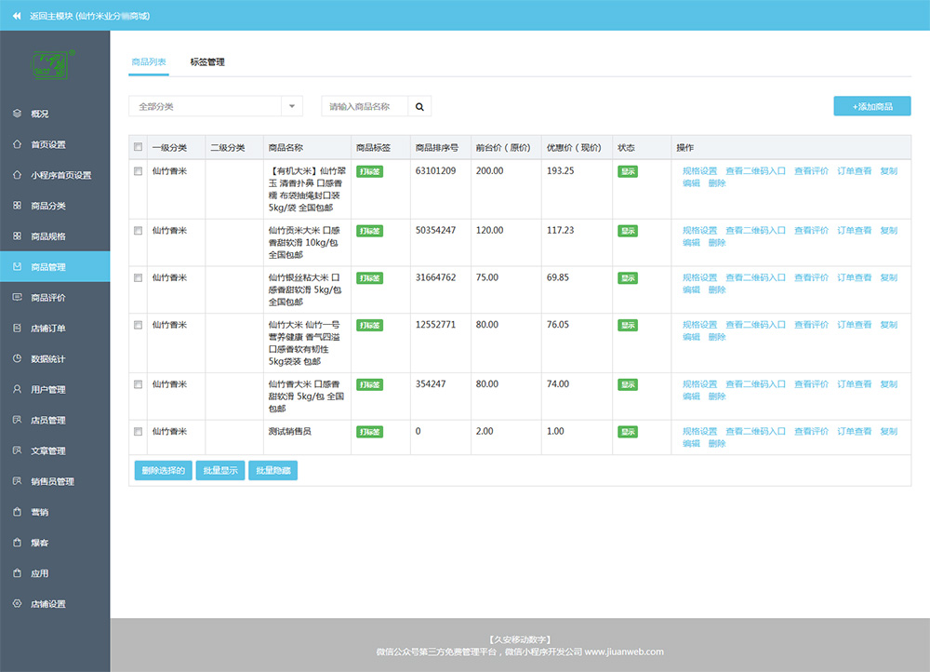Open 商品管理 in the sidebar menu
Viewport: 930px width, 672px height.
55,266
